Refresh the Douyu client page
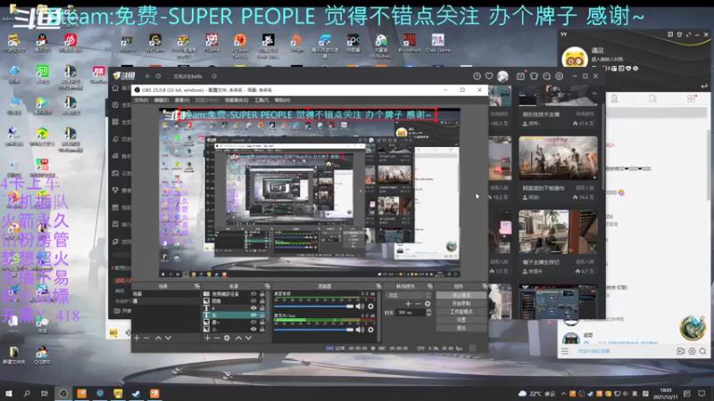 [159, 77]
